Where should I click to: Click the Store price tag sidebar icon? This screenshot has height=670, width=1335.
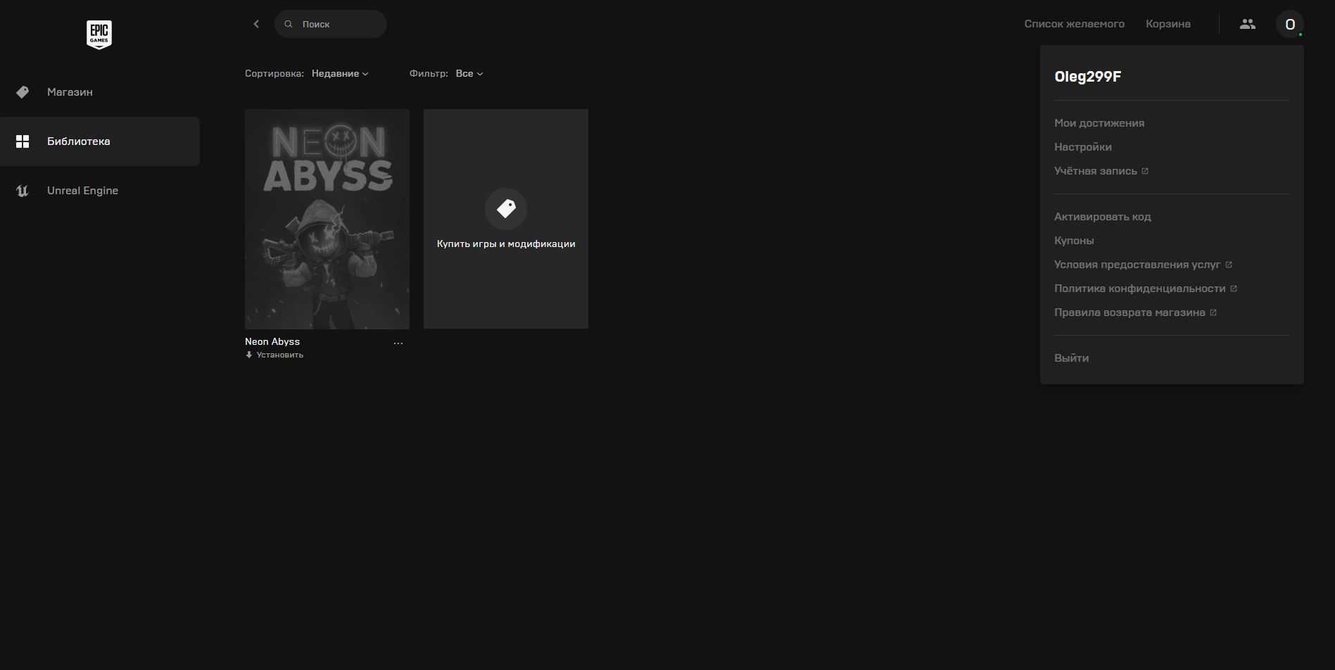pos(23,92)
